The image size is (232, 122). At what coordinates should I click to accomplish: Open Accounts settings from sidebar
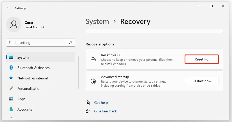click(25, 109)
